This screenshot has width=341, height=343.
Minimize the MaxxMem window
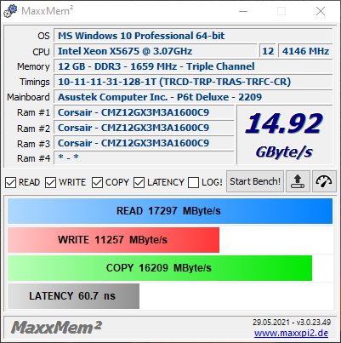tap(243, 11)
